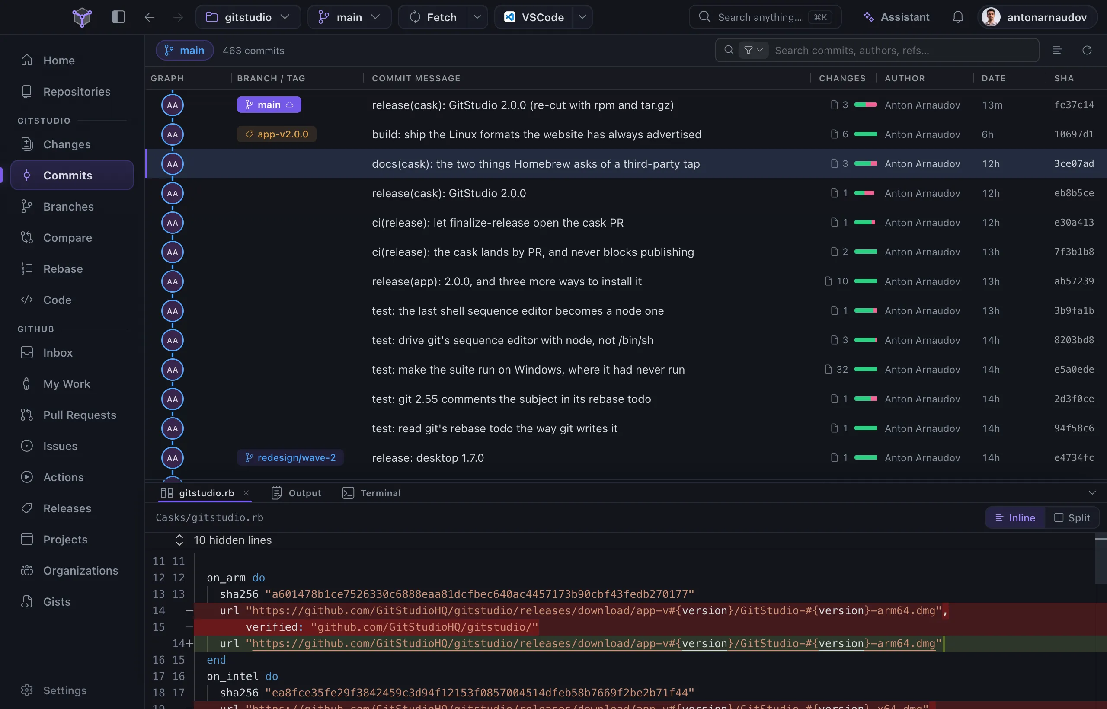Click the changes bar for commit e5a0ede
1107x709 pixels.
[865, 369]
